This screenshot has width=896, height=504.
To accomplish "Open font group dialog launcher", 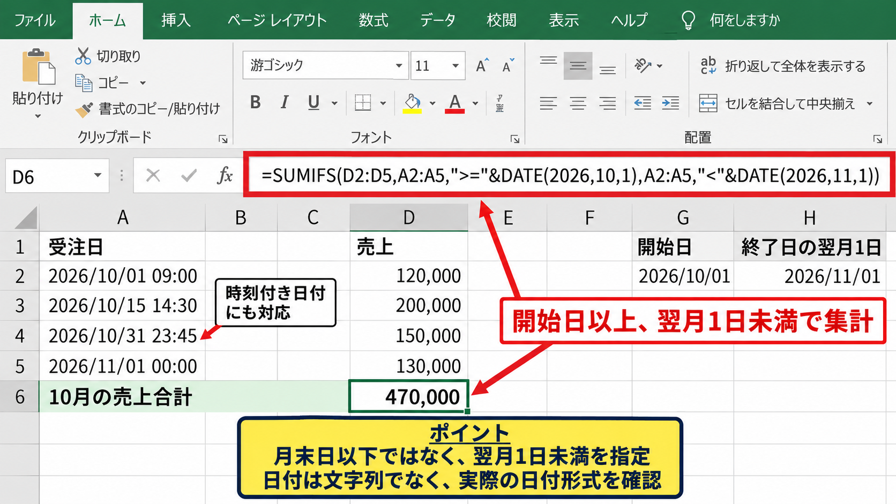I will click(515, 139).
